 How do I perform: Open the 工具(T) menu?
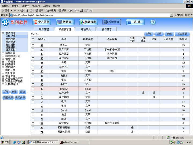[x=46, y=6]
